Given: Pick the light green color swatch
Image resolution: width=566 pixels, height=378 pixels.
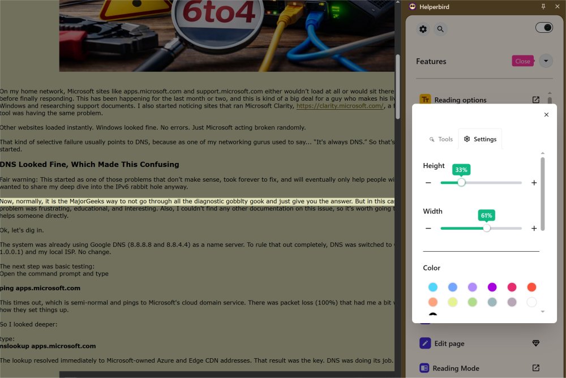Looking at the screenshot, I should pyautogui.click(x=472, y=302).
